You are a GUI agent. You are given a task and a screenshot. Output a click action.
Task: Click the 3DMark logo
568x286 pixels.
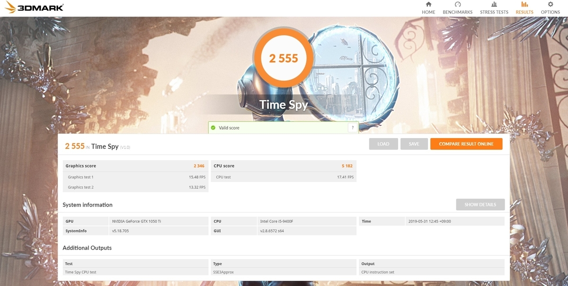[34, 8]
